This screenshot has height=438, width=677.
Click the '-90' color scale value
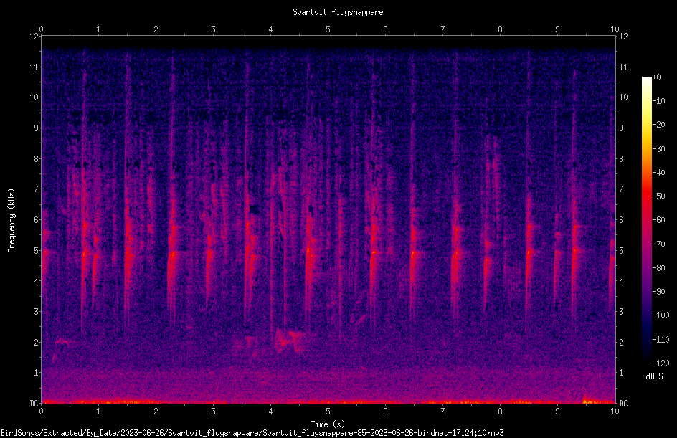[658, 291]
